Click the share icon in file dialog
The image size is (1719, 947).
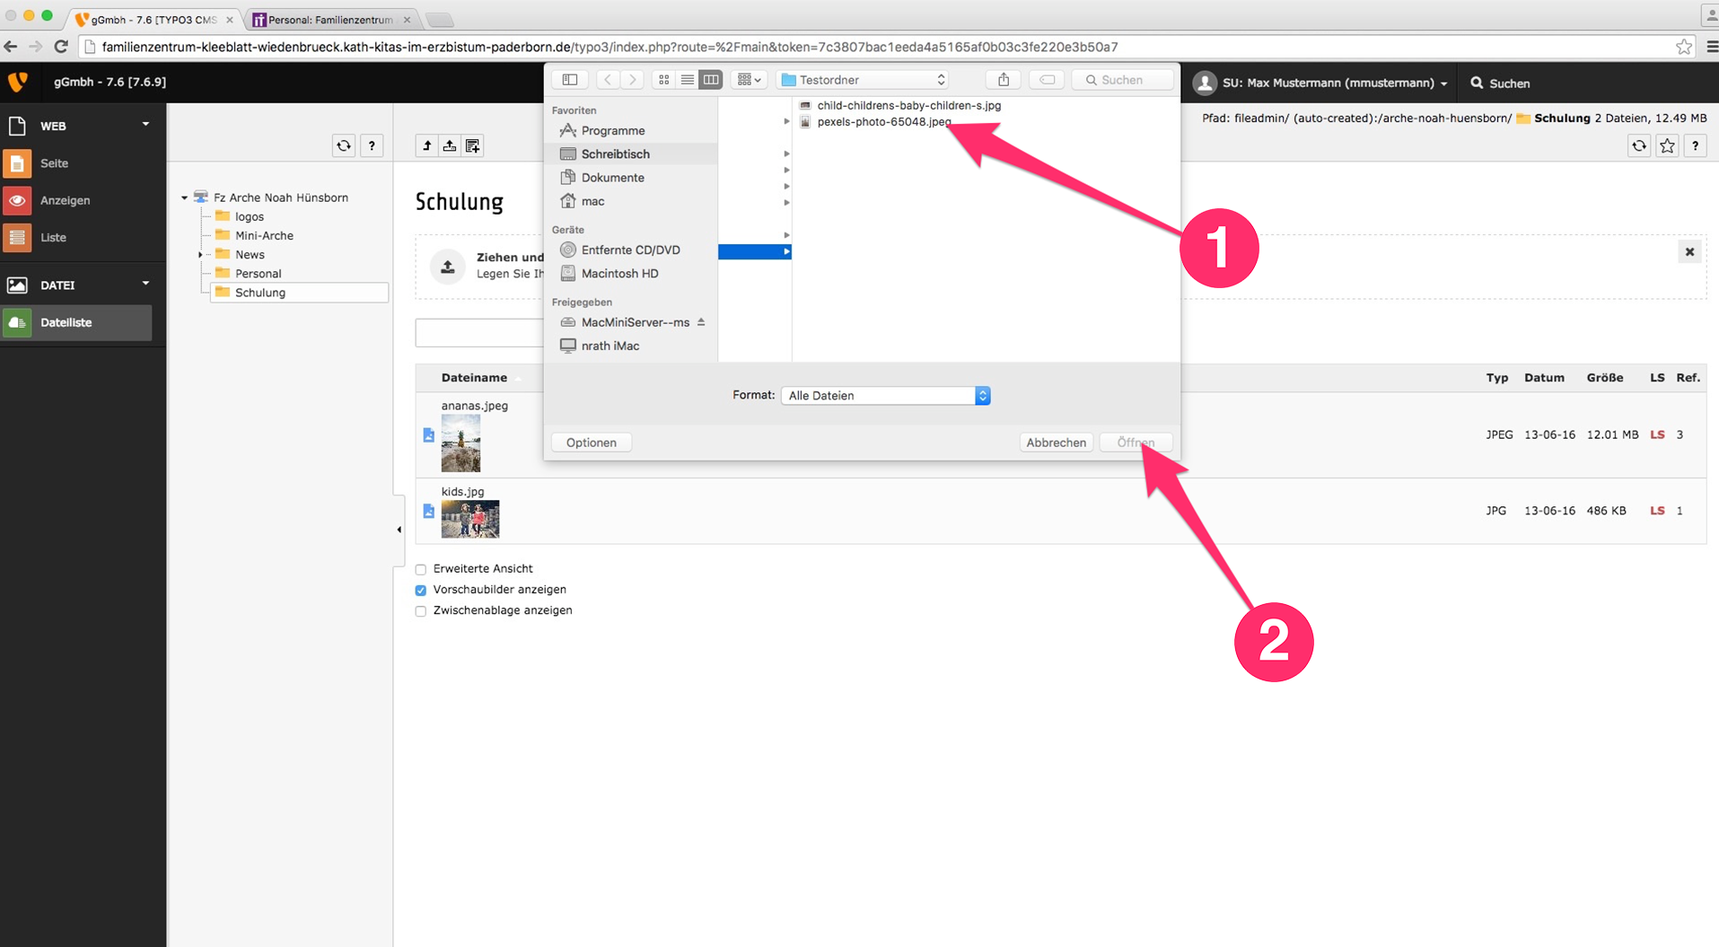pos(1003,80)
